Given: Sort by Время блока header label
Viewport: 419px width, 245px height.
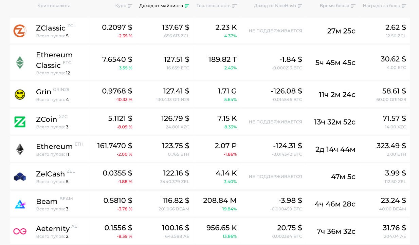Looking at the screenshot, I should tap(334, 6).
